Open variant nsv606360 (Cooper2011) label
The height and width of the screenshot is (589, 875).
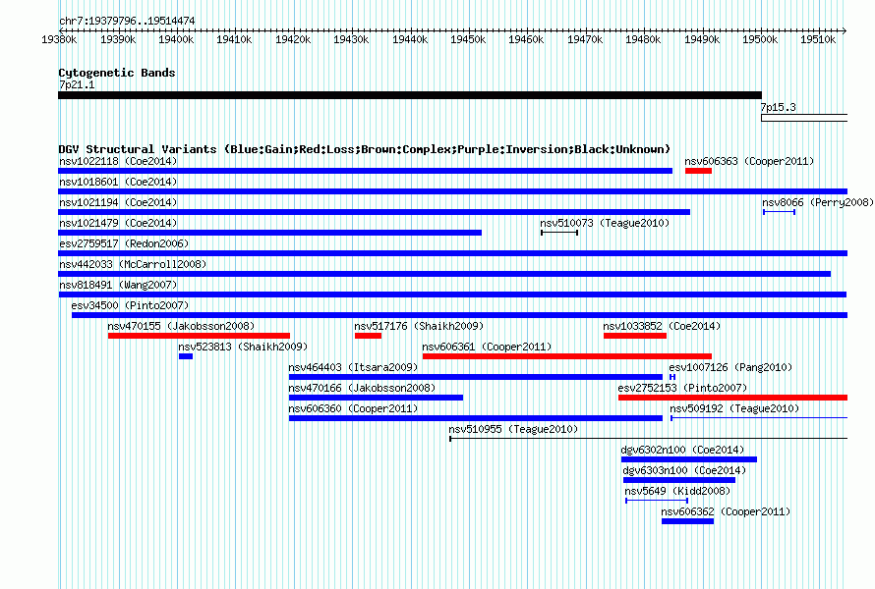[353, 408]
